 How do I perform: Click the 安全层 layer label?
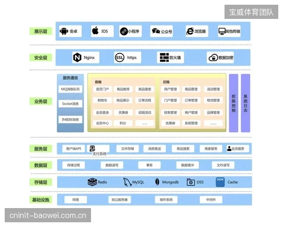point(41,58)
